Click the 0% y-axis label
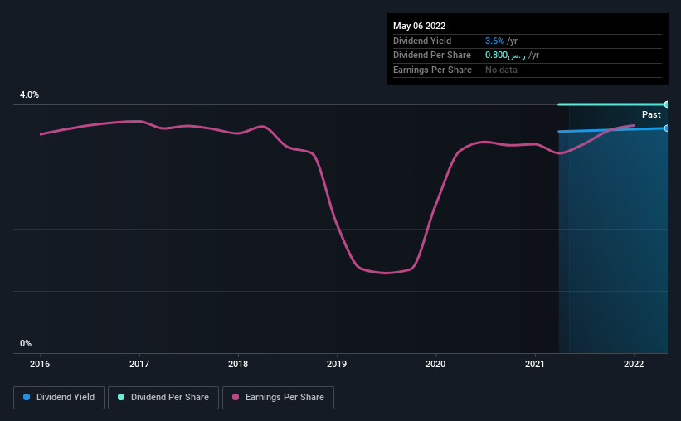 click(26, 343)
